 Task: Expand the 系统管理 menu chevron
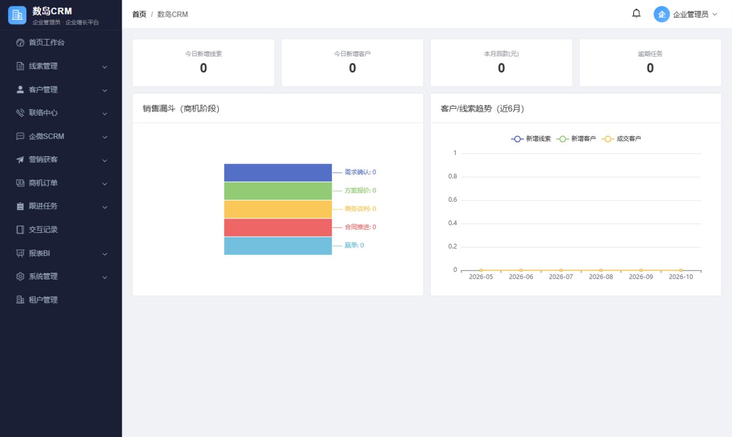pos(104,277)
